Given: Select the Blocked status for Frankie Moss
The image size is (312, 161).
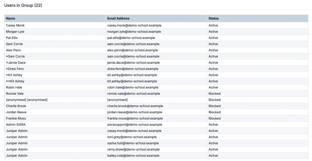Looking at the screenshot, I should [x=214, y=119].
